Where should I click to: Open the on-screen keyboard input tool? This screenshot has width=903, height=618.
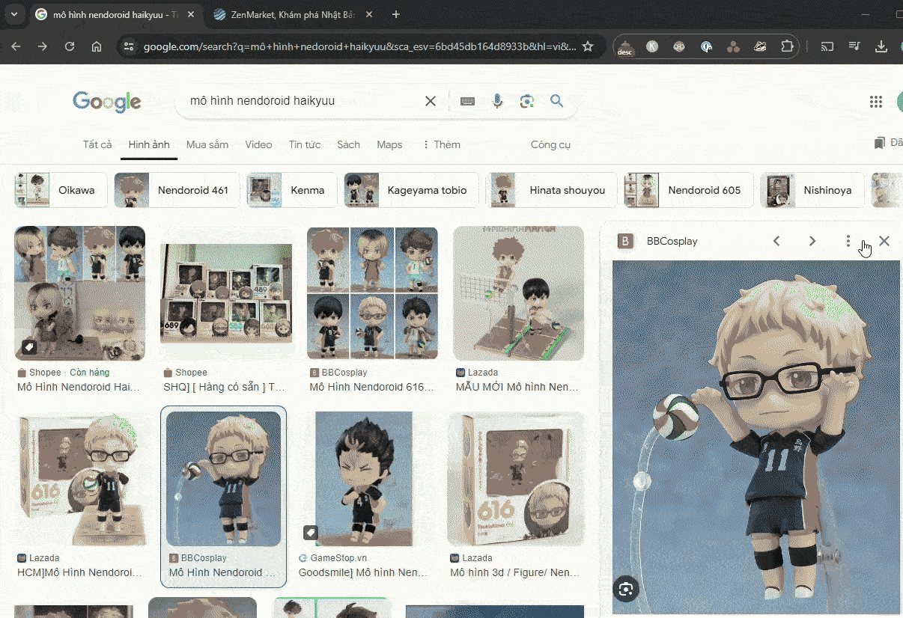pos(468,101)
